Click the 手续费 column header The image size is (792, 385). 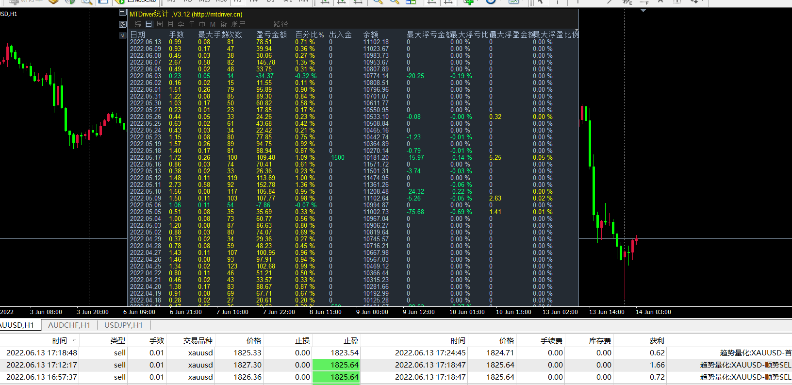tap(552, 341)
